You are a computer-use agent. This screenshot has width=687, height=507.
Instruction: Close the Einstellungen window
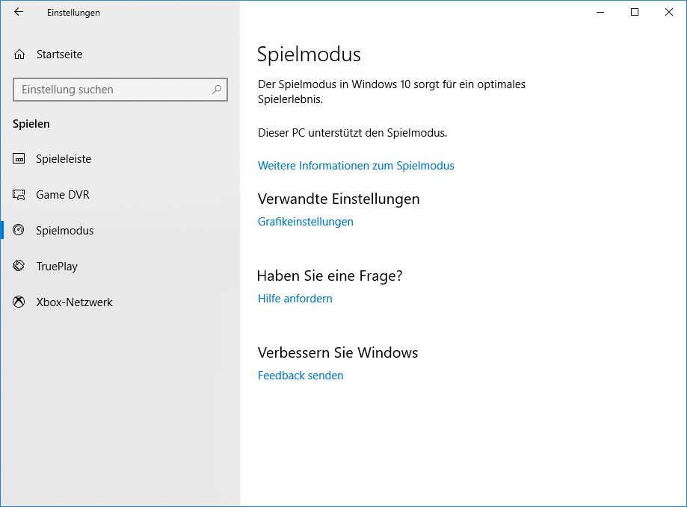click(x=668, y=12)
